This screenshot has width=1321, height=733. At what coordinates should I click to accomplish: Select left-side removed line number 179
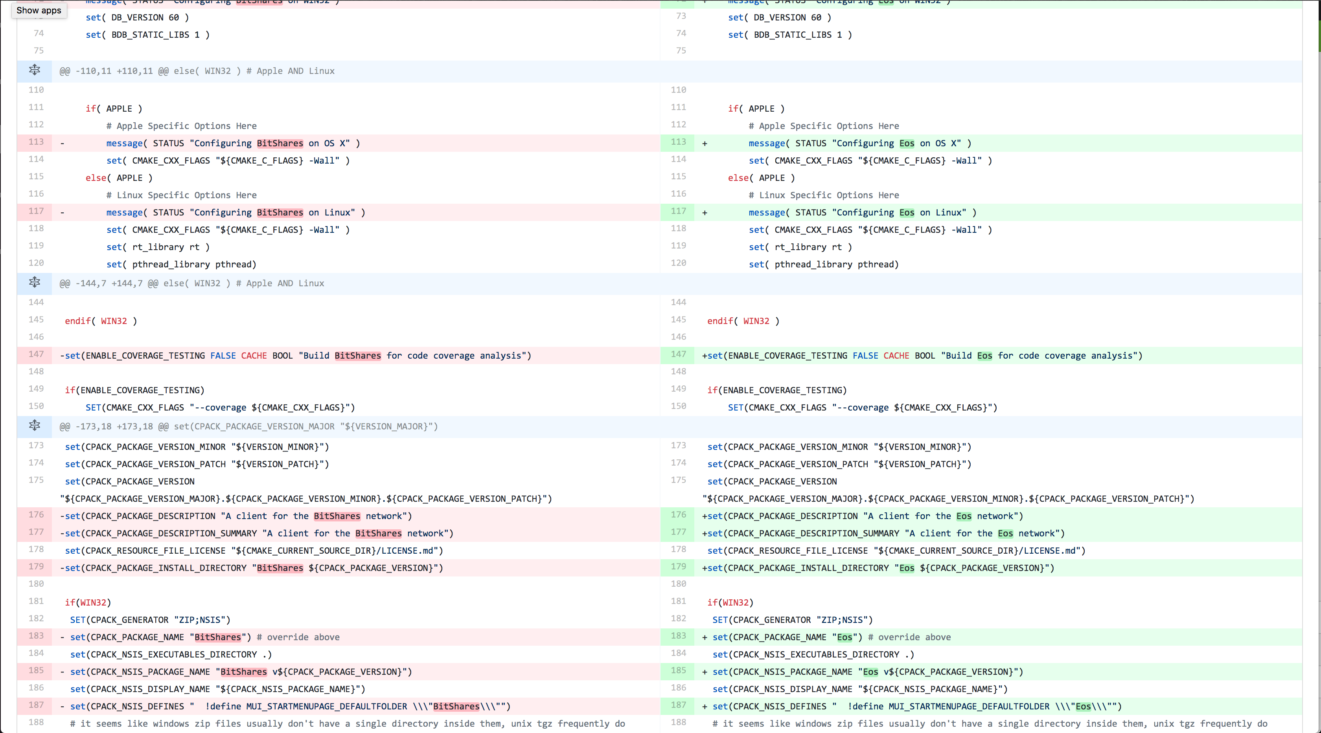coord(36,567)
